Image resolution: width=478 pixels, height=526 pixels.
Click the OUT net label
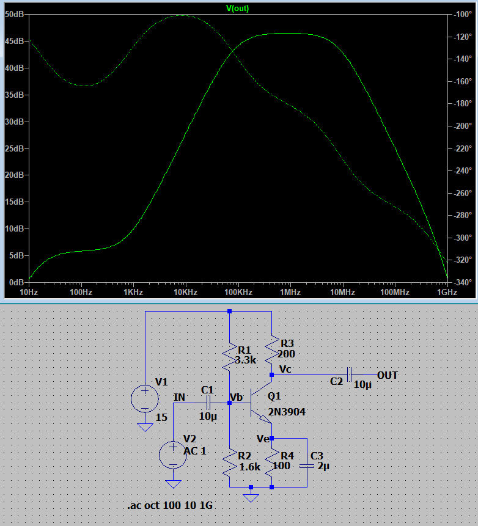388,375
